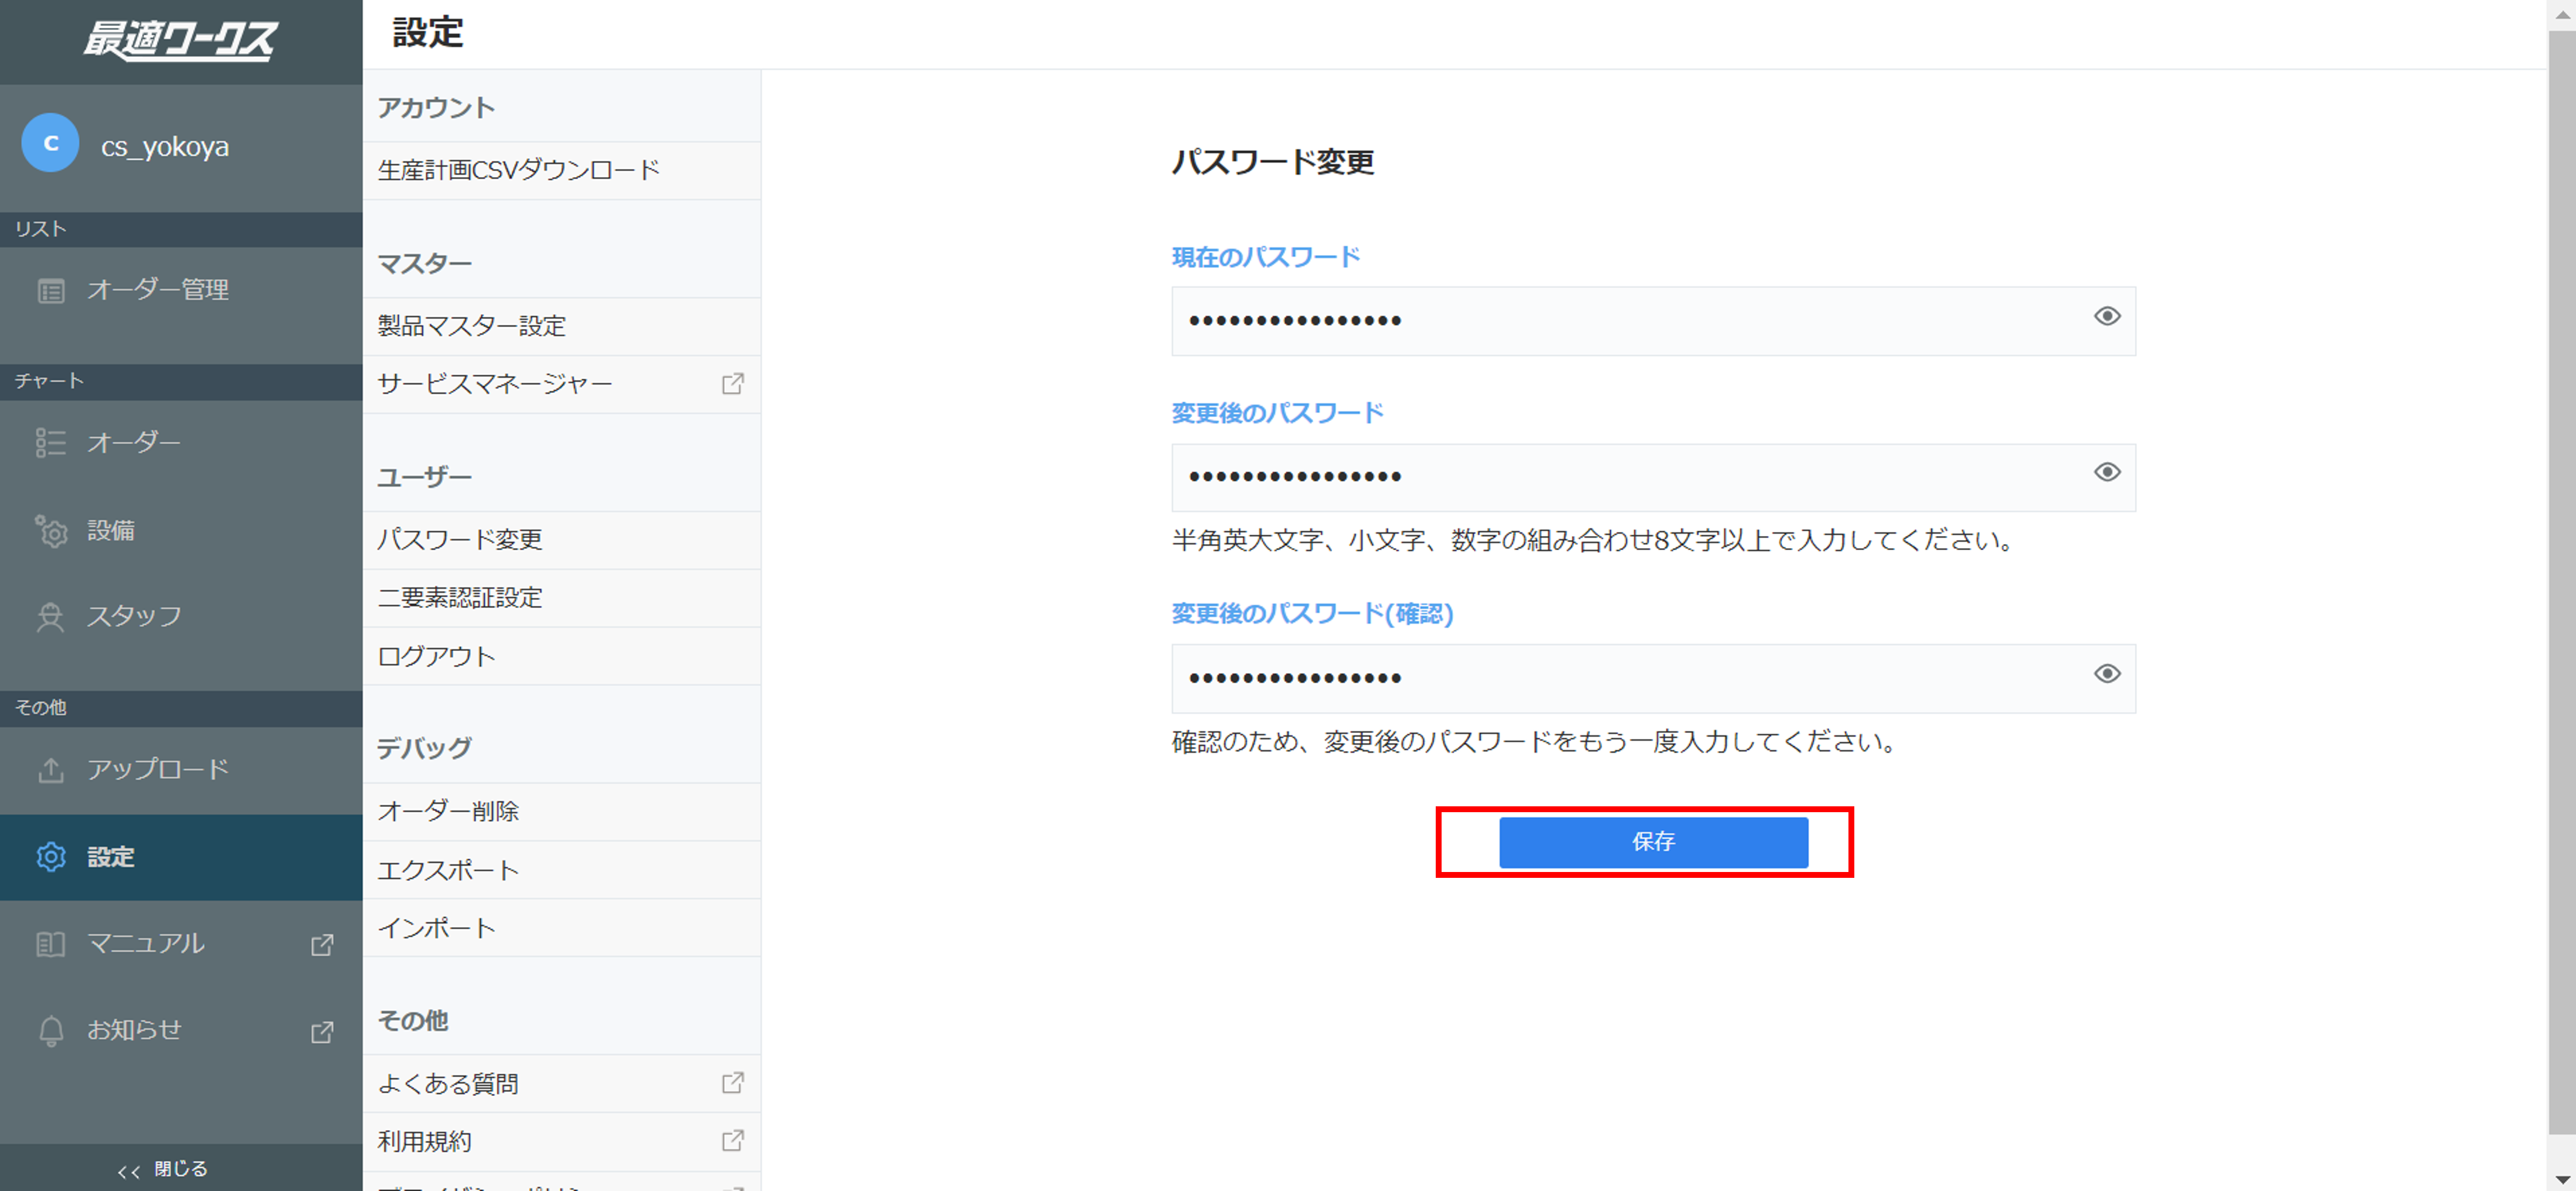
Task: Open the スタッフ chart page
Action: (181, 617)
